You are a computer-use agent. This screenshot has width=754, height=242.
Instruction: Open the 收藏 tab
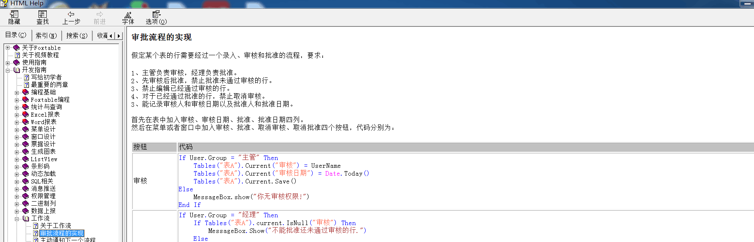102,35
